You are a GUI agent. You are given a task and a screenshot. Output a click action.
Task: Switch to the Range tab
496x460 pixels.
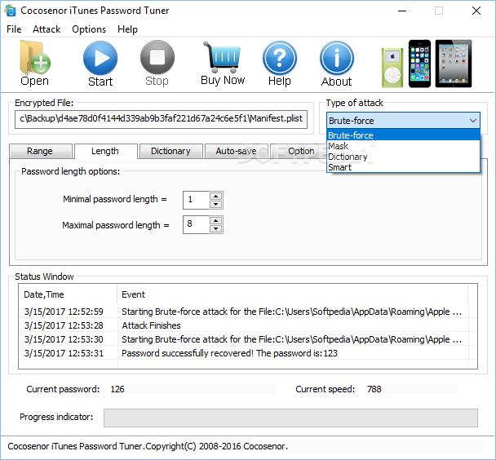pyautogui.click(x=41, y=151)
